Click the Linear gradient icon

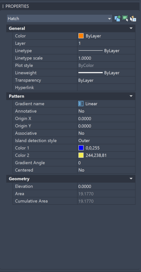(81, 104)
